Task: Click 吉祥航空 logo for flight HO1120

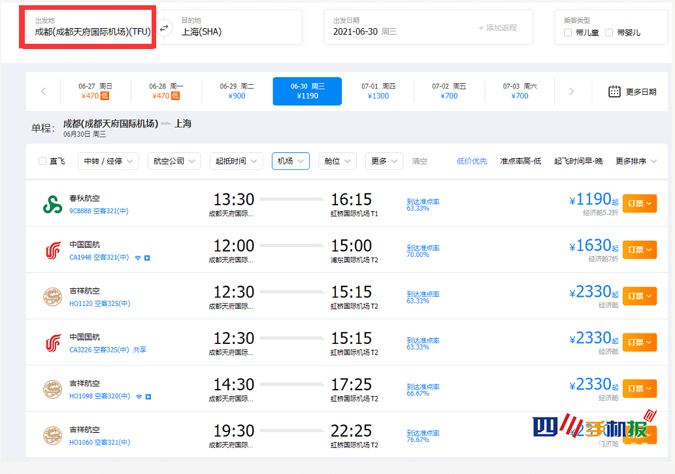Action: pos(52,297)
